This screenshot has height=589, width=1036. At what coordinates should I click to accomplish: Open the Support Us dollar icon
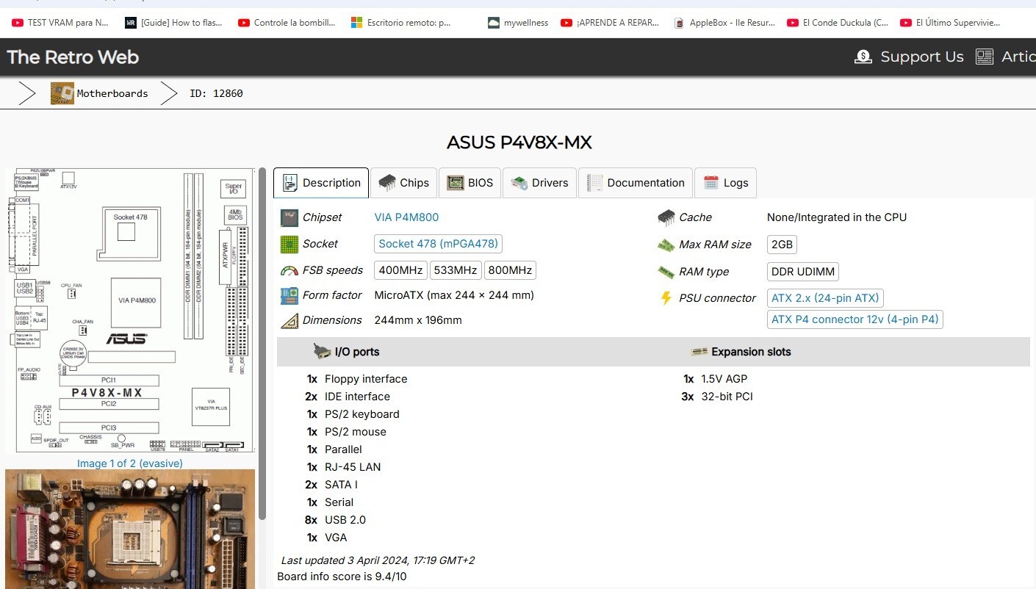[863, 57]
